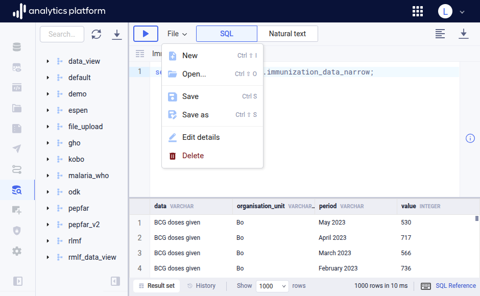Open the user account chevron dropdown
The width and height of the screenshot is (480, 296).
(462, 12)
